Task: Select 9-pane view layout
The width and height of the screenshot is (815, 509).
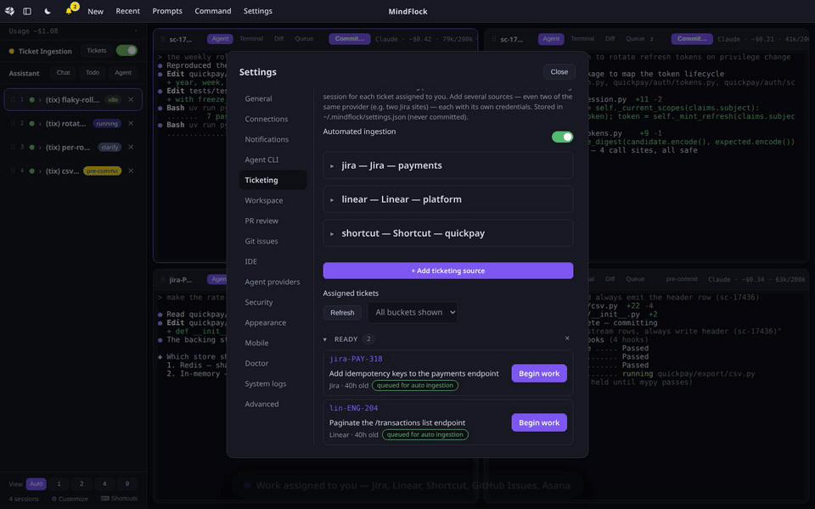Action: pyautogui.click(x=126, y=484)
